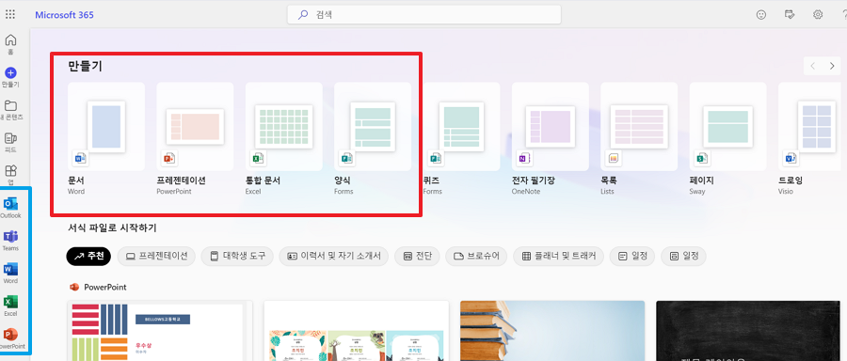Select the 추천 template filter
This screenshot has height=361, width=847.
(88, 257)
